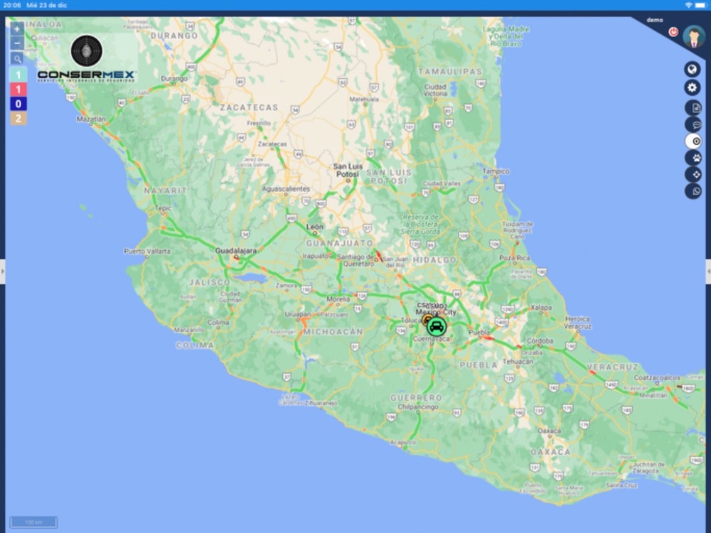Image resolution: width=711 pixels, height=533 pixels.
Task: Filter by the tan counter showing 2
Action: pos(18,118)
